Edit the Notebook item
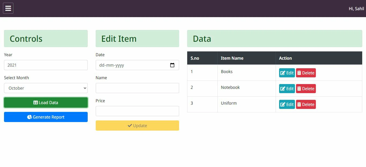 (287, 89)
